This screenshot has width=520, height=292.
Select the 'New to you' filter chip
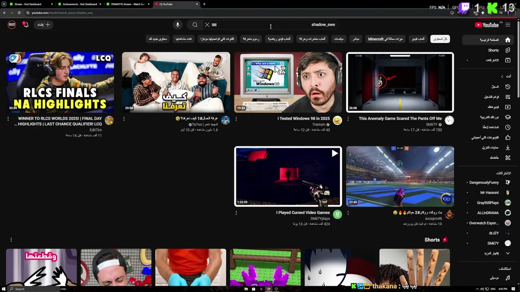pyautogui.click(x=158, y=39)
